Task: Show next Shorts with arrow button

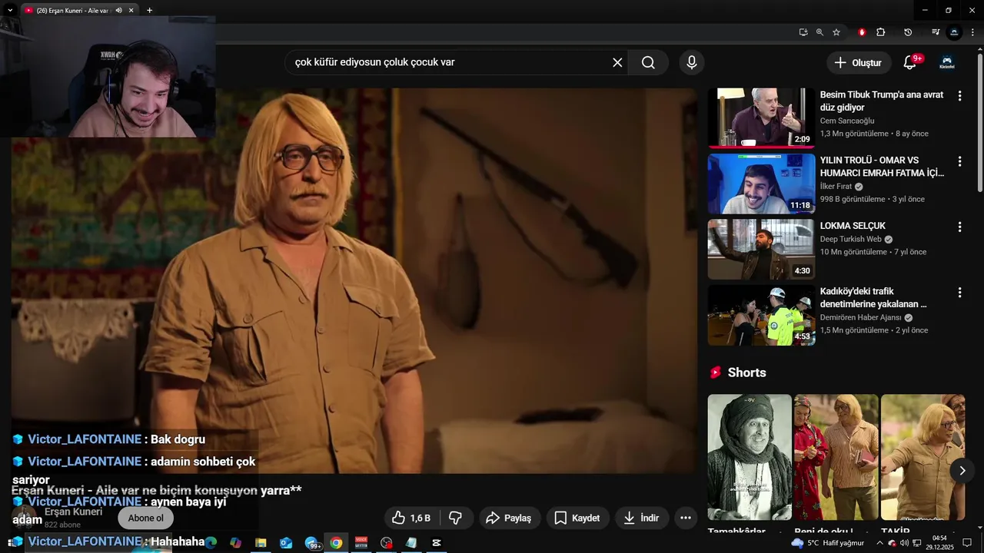Action: pos(962,470)
